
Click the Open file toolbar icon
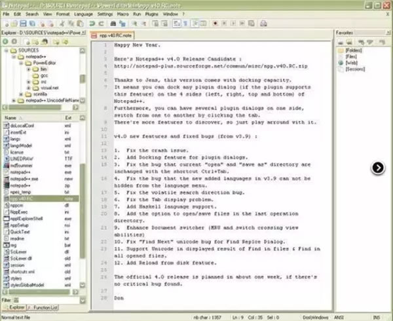click(14, 24)
